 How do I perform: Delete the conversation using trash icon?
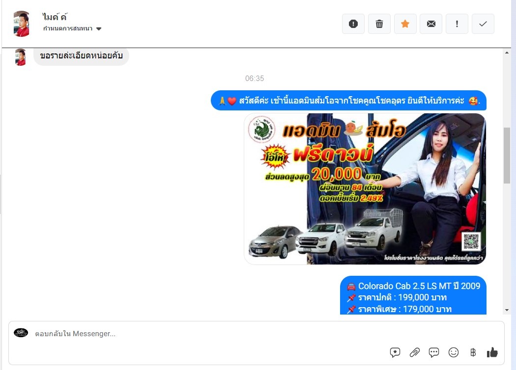coord(379,24)
